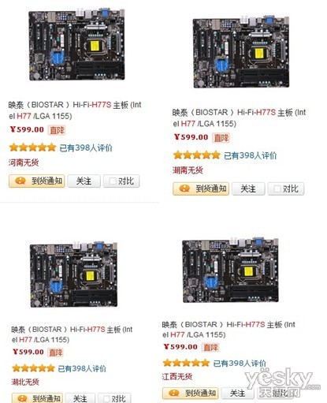Open BIOSTAR Hi-Fi-H77S title link in 湖北无货 listing
327x403 pixels.
(x=72, y=334)
